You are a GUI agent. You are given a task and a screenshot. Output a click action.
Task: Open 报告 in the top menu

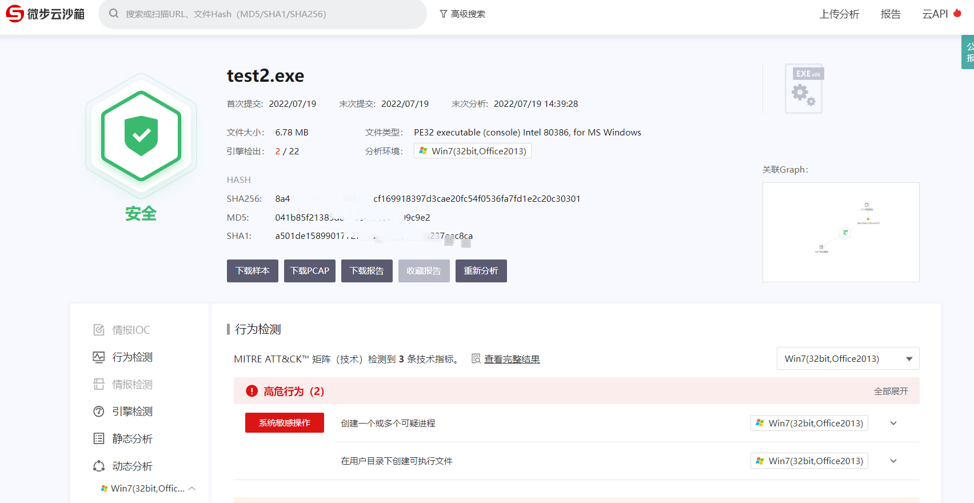tap(890, 14)
